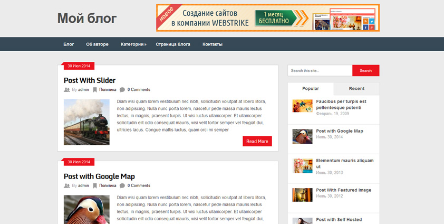Open Post with Google Map title link

(x=99, y=176)
